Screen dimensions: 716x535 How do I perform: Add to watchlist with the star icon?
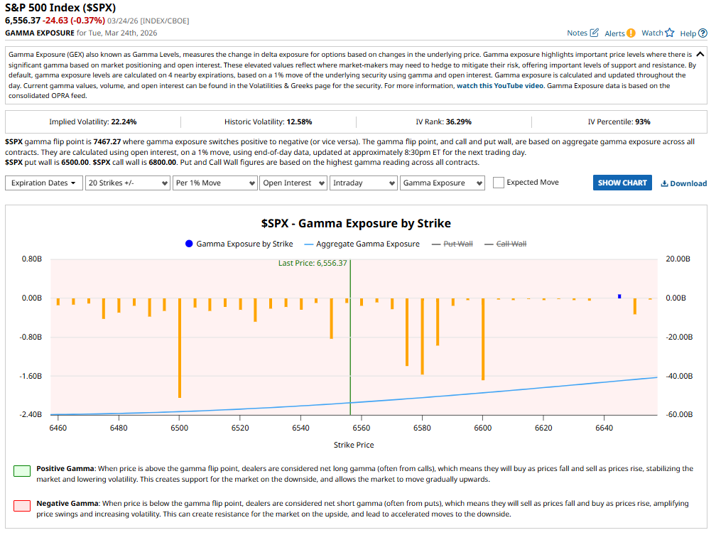pyautogui.click(x=669, y=33)
